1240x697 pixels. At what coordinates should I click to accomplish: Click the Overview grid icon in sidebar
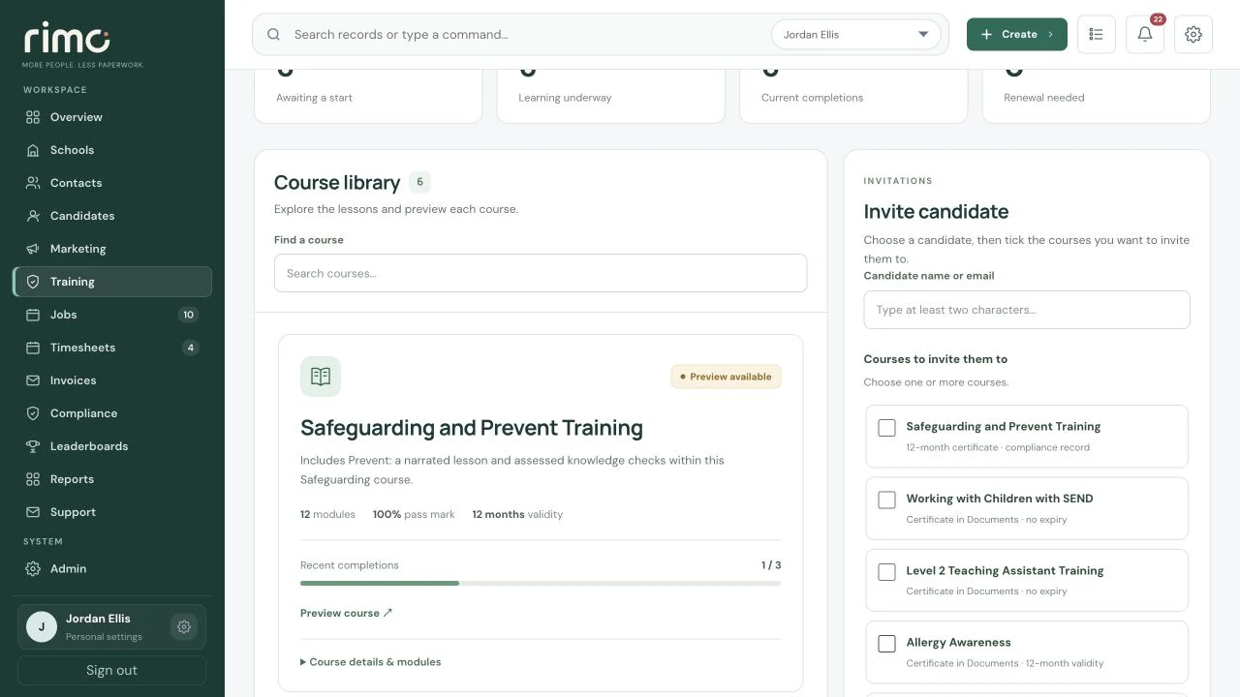pos(33,117)
